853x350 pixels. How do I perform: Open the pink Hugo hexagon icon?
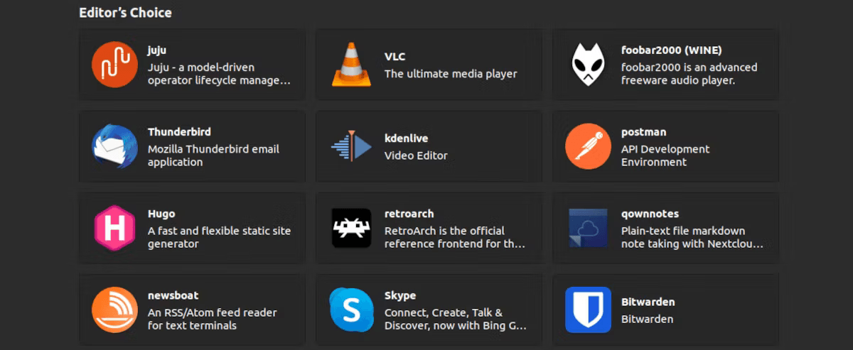(114, 228)
